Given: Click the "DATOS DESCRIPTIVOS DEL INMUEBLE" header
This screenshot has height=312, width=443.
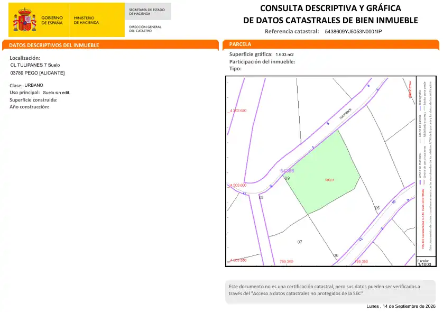Looking at the screenshot, I should [54, 45].
